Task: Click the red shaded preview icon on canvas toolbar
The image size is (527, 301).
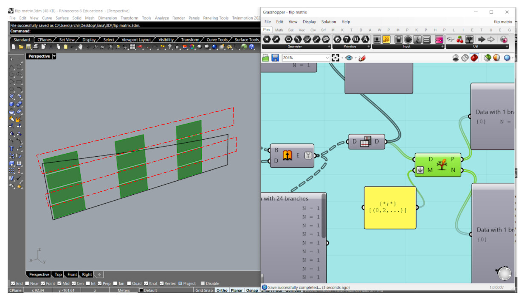Action: point(474,58)
